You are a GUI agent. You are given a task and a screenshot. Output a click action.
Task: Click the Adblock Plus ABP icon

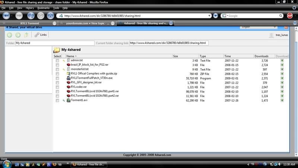coord(290,16)
